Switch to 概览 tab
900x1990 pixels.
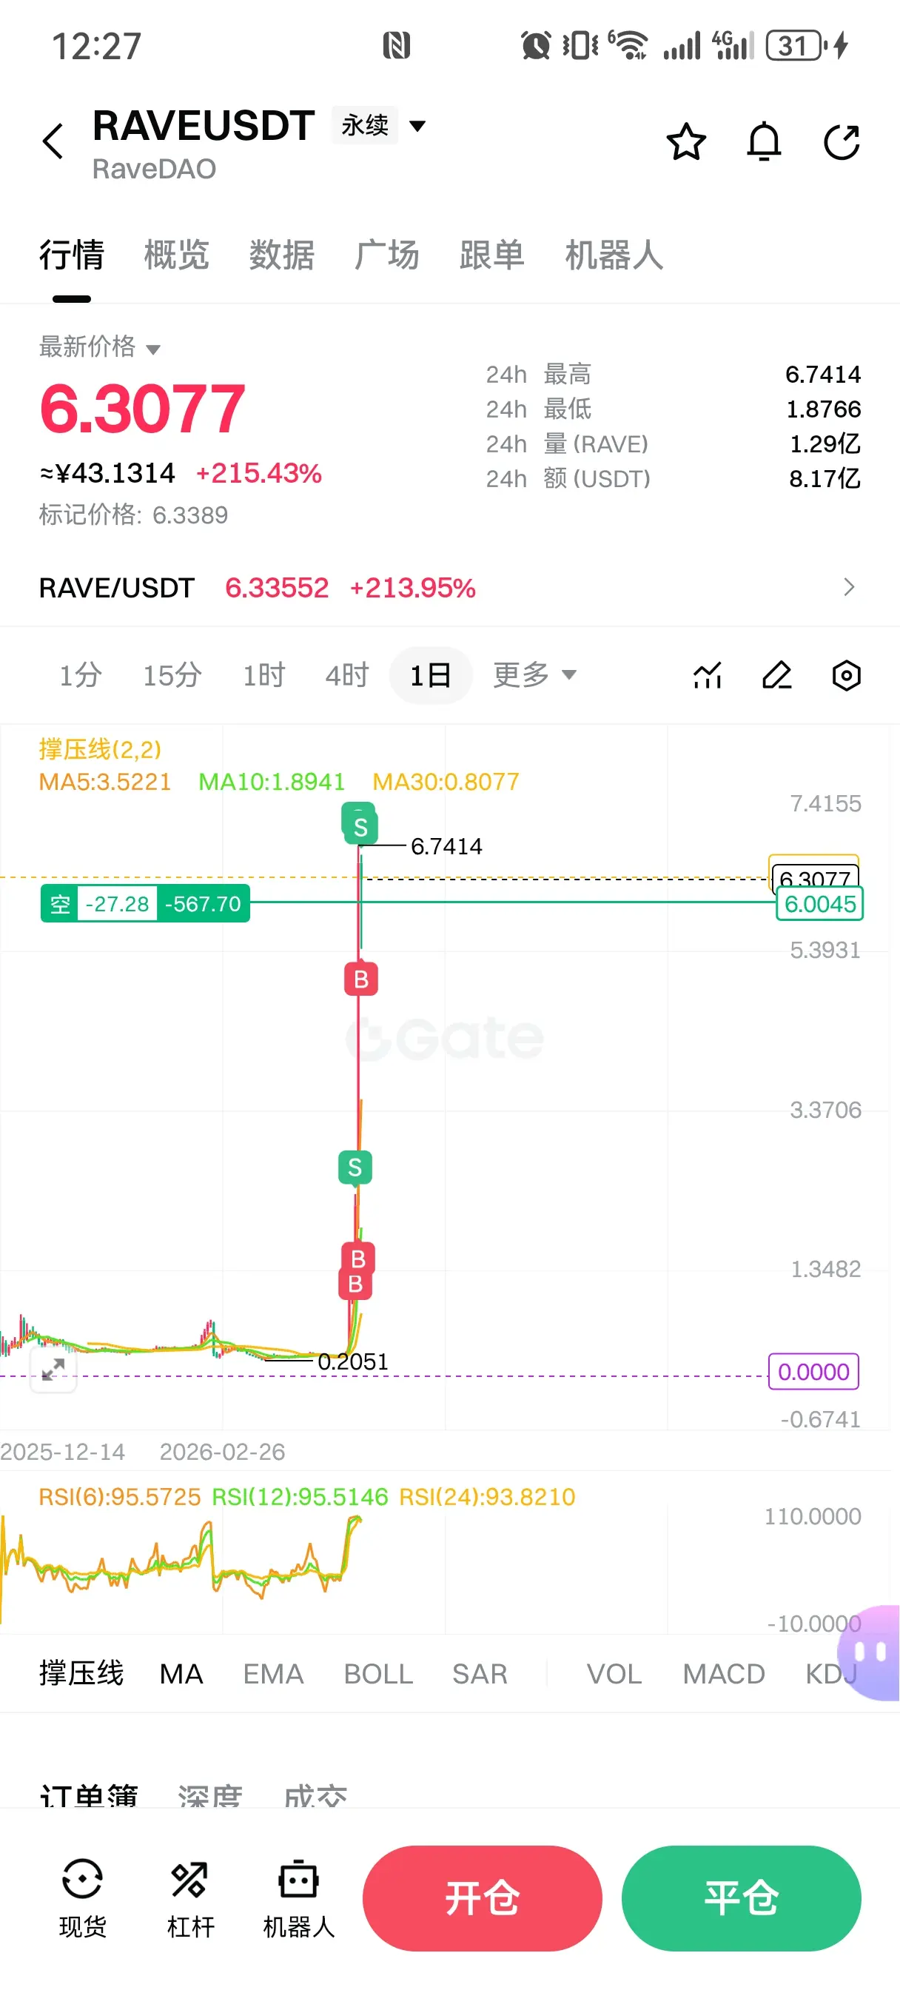point(177,254)
